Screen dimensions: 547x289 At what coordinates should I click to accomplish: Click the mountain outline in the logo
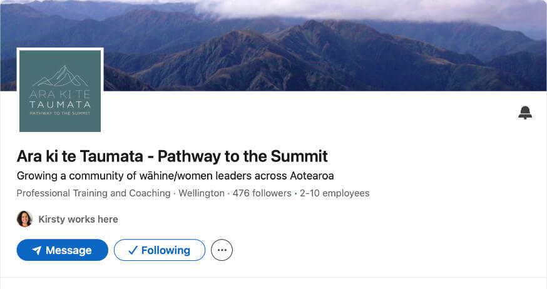click(x=60, y=76)
